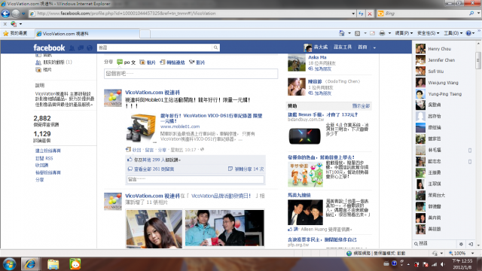Screen dimensions: 482x271
Task: Click the Favorites star icon
Action: click(5, 33)
